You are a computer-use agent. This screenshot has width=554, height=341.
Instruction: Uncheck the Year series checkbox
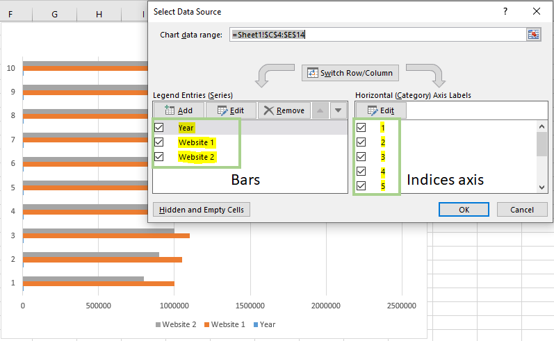pos(159,128)
